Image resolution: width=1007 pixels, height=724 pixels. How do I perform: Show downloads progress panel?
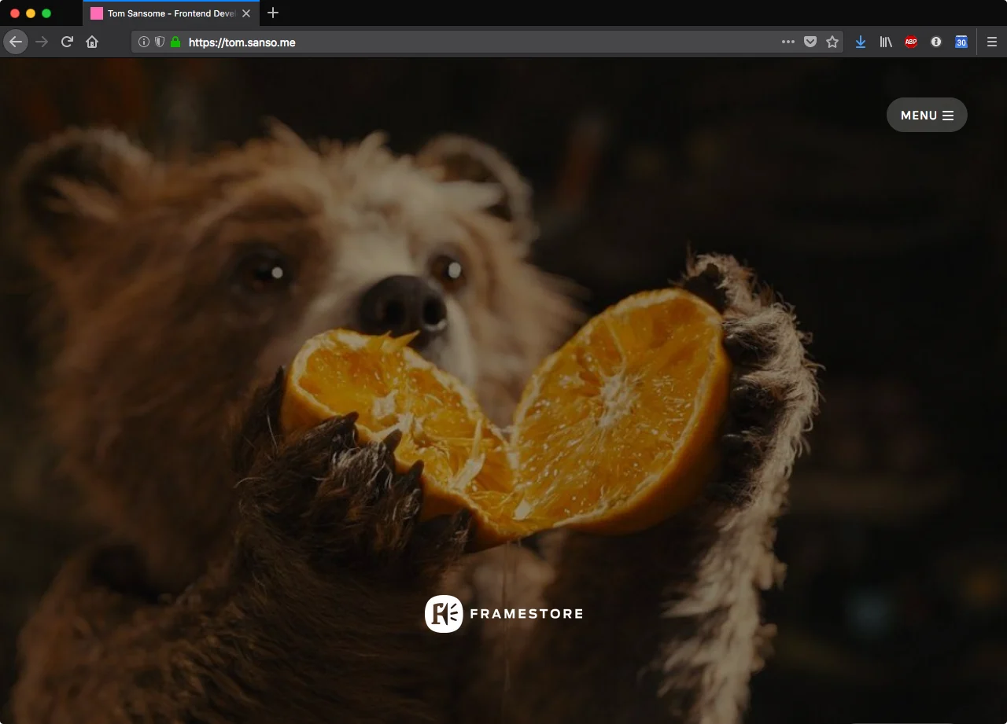pos(861,42)
